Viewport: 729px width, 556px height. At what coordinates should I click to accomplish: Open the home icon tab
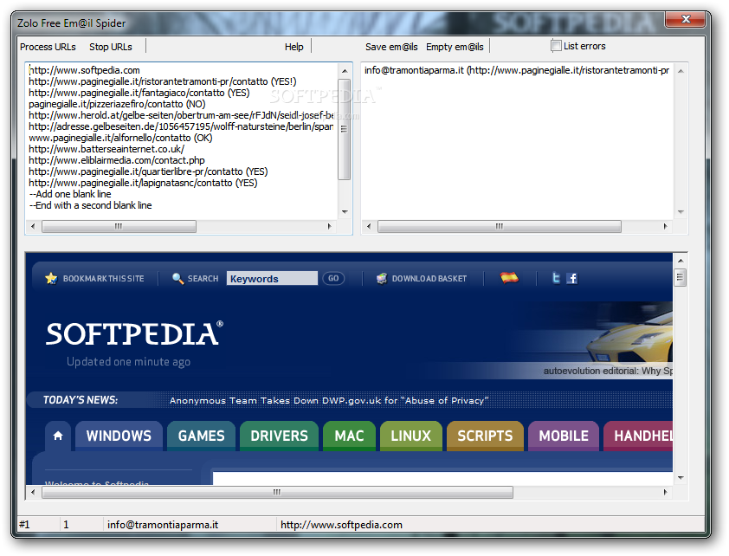click(58, 436)
